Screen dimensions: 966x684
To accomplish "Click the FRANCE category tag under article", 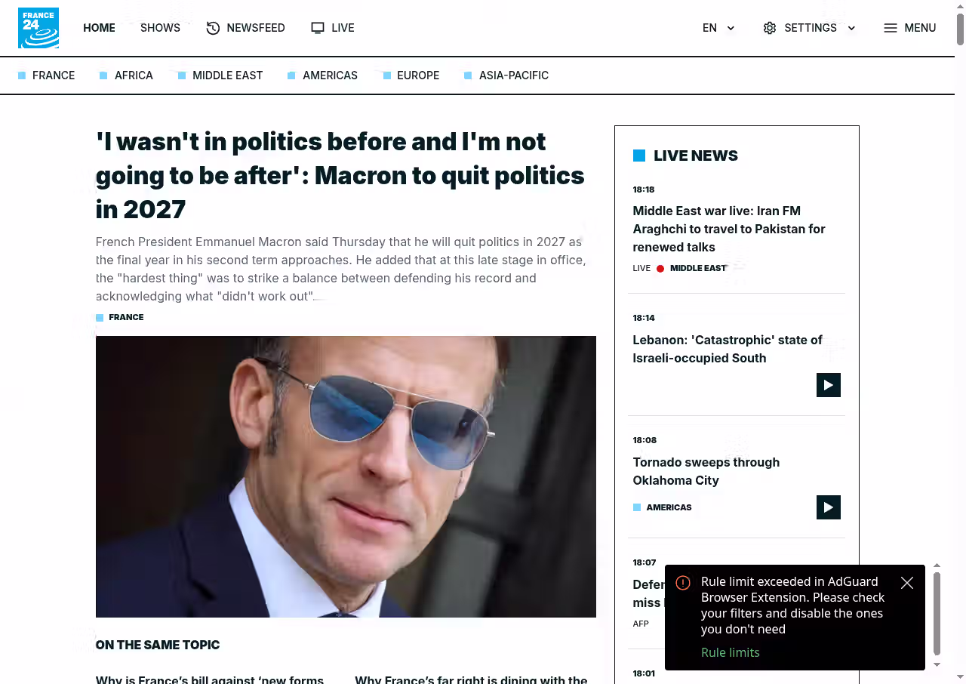I will (x=125, y=317).
